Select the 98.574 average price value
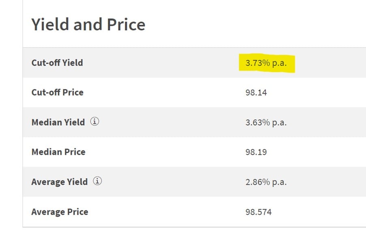Screen dimensions: 366x237 point(259,212)
